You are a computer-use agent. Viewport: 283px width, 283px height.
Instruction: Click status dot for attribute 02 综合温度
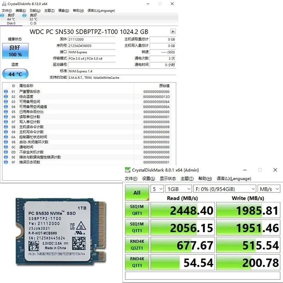(x=6, y=97)
